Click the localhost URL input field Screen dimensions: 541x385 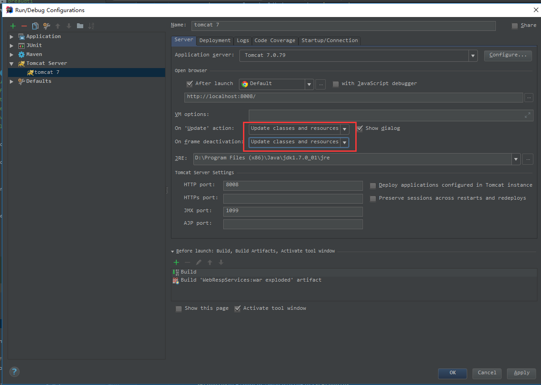pos(354,97)
